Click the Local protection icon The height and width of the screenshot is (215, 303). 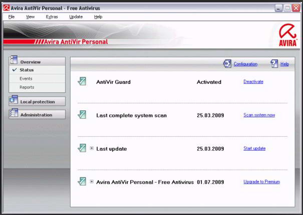pos(14,100)
